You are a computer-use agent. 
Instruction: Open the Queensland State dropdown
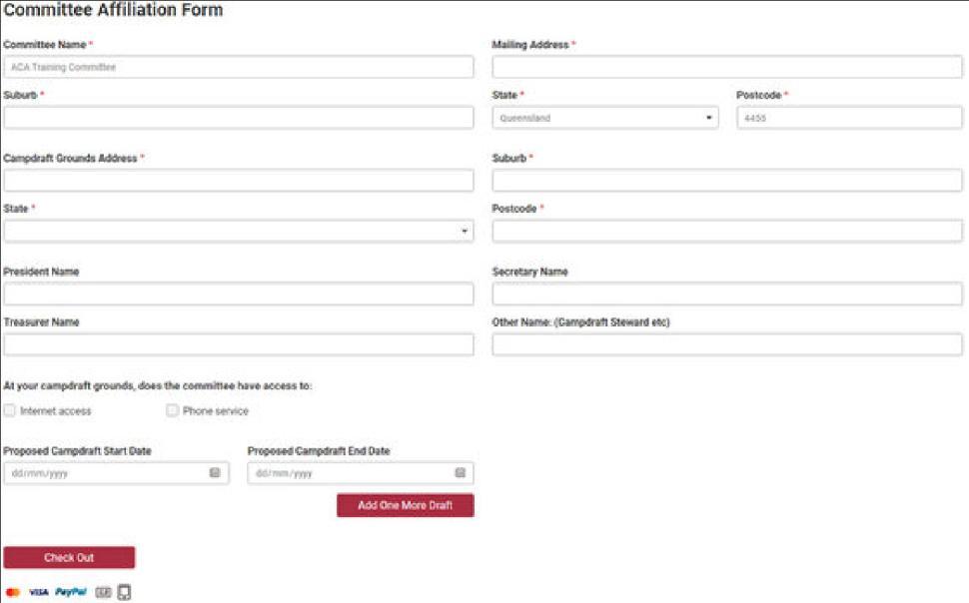tap(605, 118)
